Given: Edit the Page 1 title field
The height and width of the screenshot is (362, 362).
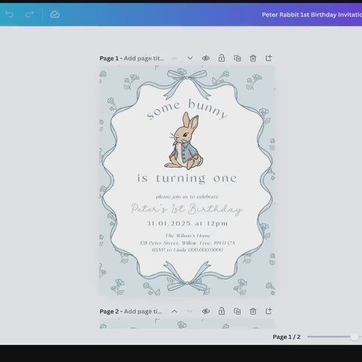Looking at the screenshot, I should (x=144, y=59).
